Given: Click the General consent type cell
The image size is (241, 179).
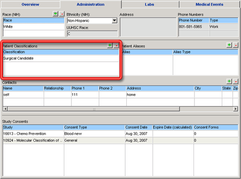Looking at the screenshot, I should [95, 141].
